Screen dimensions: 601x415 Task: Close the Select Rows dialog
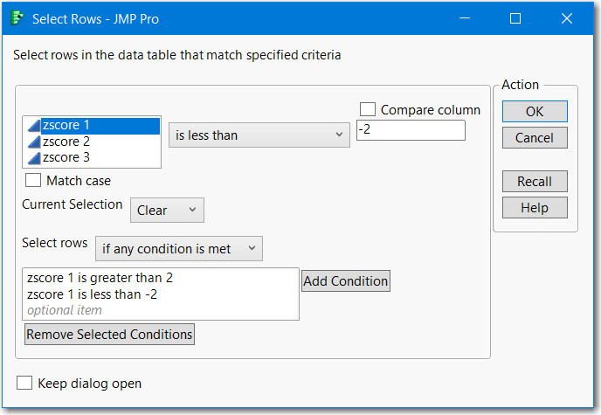point(566,18)
